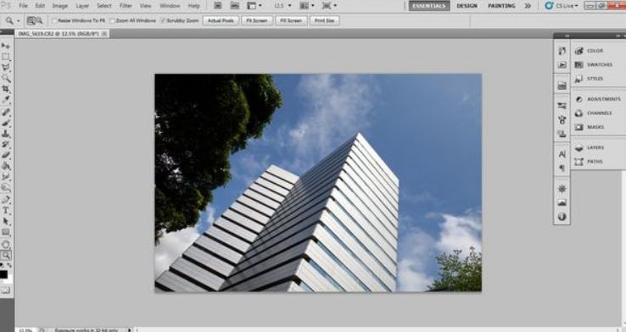Open the File menu

click(x=23, y=6)
